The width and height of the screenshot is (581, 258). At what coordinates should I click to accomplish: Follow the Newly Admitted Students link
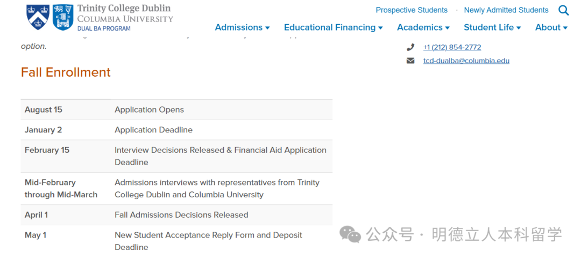[x=506, y=10]
